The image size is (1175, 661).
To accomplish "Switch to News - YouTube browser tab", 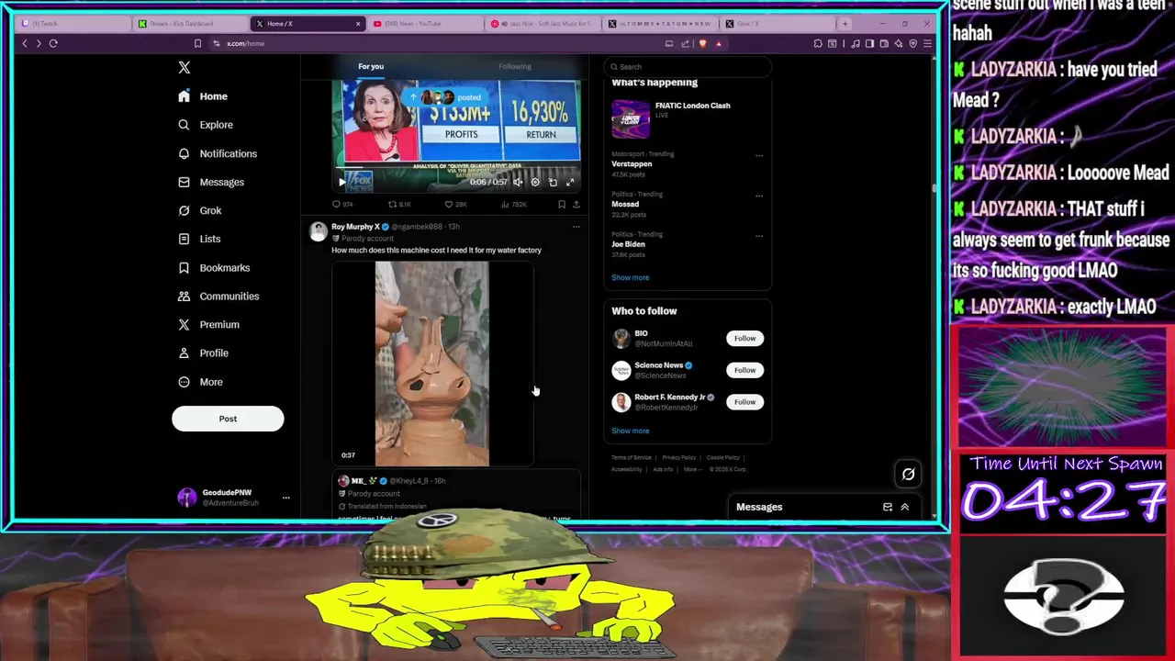I will [x=425, y=23].
